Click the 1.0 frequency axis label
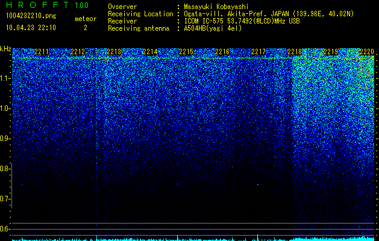This screenshot has width=379, height=241. pos(5,108)
